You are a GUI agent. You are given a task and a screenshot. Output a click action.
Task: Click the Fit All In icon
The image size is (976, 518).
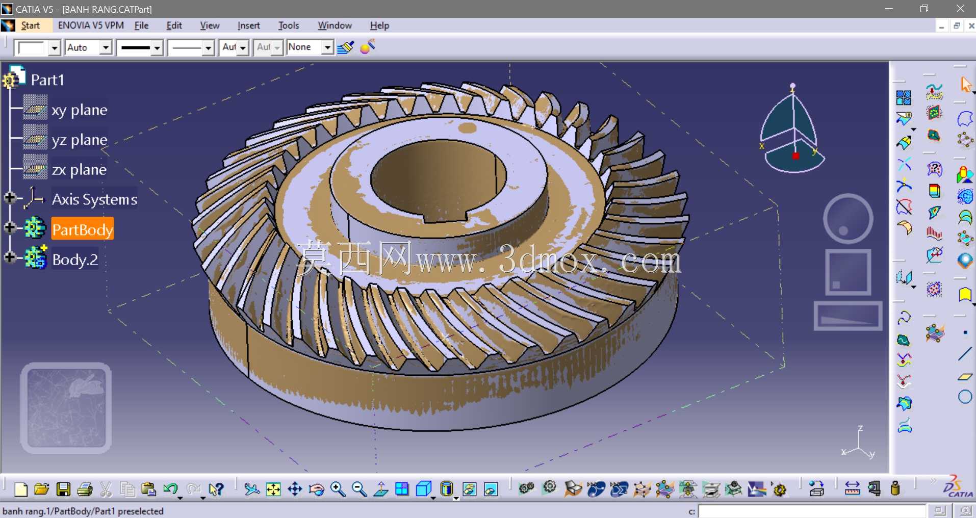pos(273,489)
